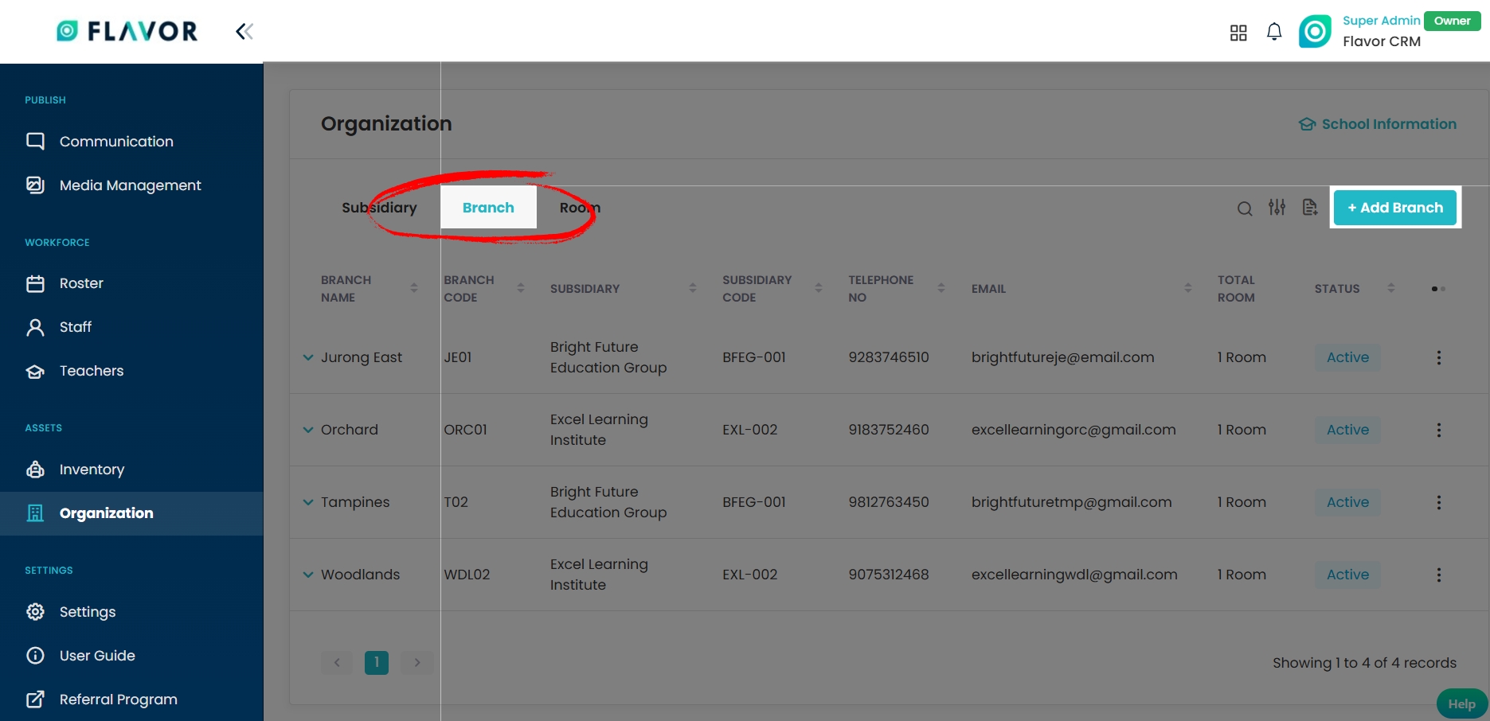
Task: Click the column pager dots icon
Action: point(1438,289)
